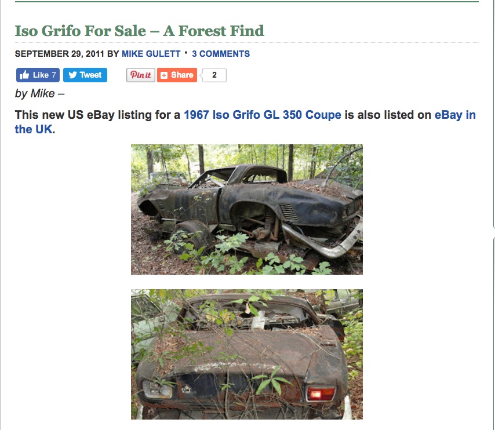Click the Share button label
The image size is (495, 430).
coord(182,75)
